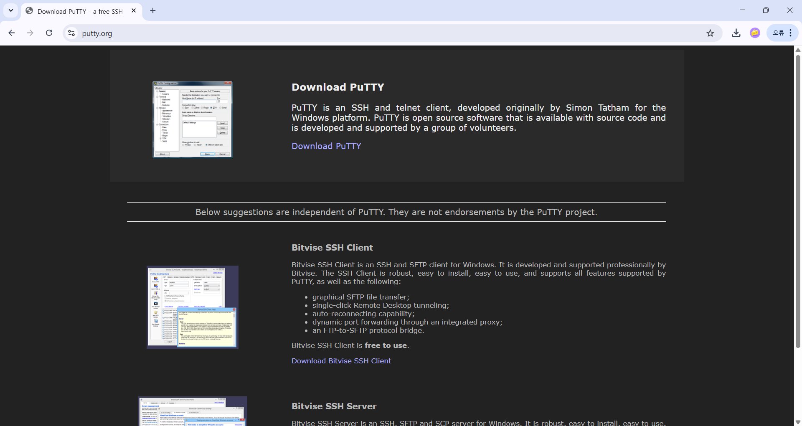
Task: Click the scrollbar down arrow
Action: [798, 422]
